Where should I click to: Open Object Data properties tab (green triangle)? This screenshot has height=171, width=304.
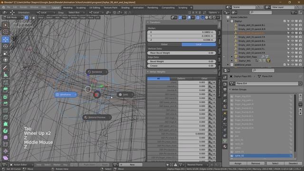pyautogui.click(x=225, y=141)
